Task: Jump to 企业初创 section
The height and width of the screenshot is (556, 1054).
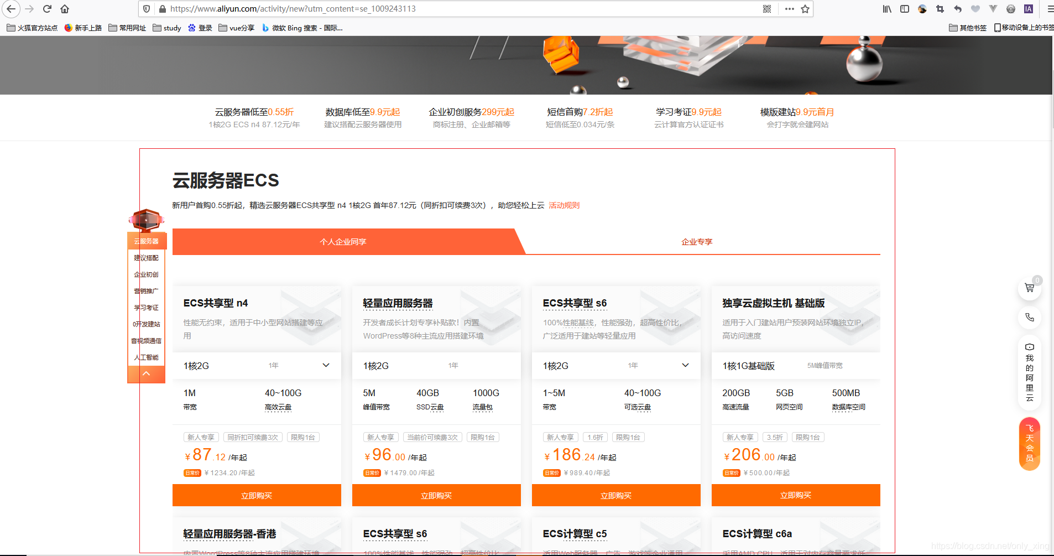Action: point(146,274)
